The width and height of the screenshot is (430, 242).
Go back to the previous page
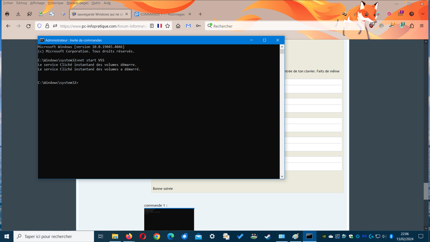pos(8,26)
